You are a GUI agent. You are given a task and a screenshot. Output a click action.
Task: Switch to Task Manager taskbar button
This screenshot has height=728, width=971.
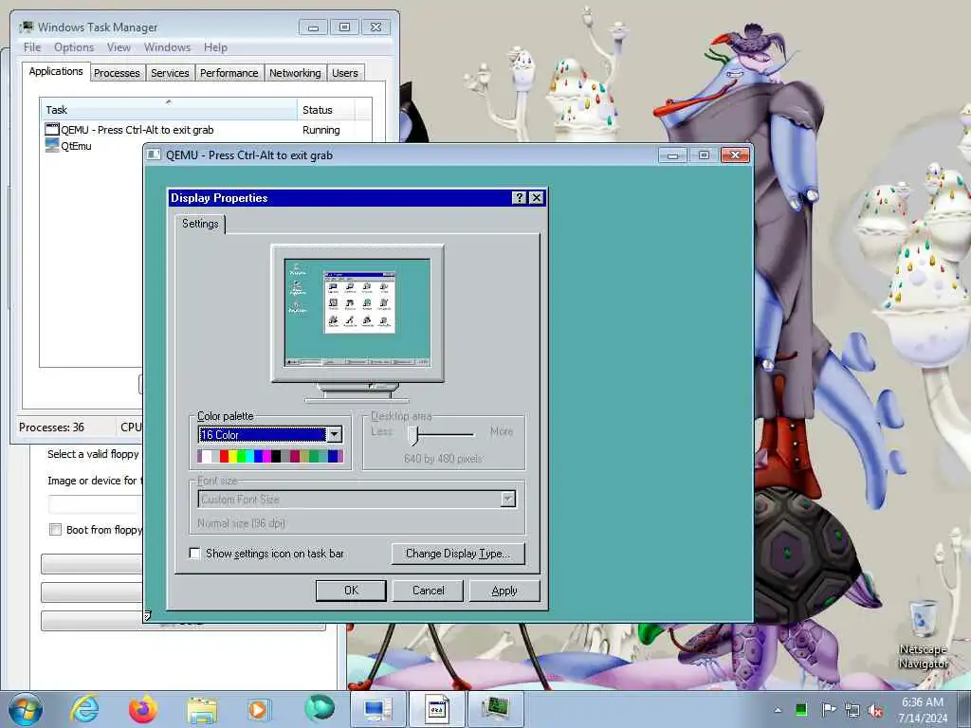[x=495, y=709]
